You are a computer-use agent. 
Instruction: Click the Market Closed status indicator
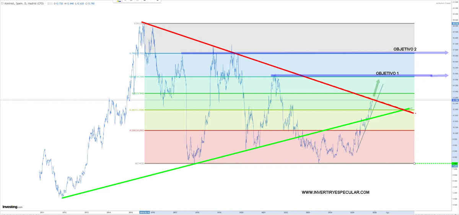tap(444, 3)
